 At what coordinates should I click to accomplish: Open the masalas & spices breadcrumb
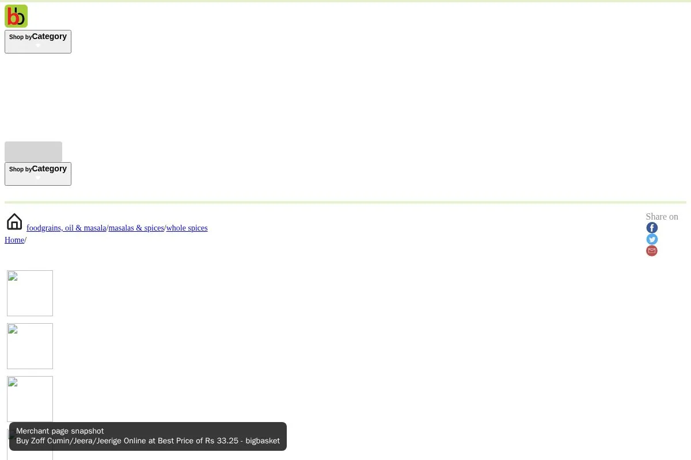136,228
